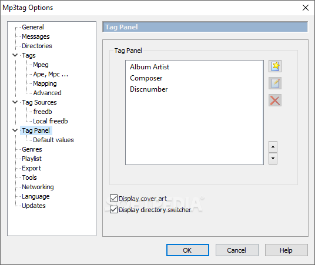
Task: Select Album Artist in the field list
Action: pos(150,67)
